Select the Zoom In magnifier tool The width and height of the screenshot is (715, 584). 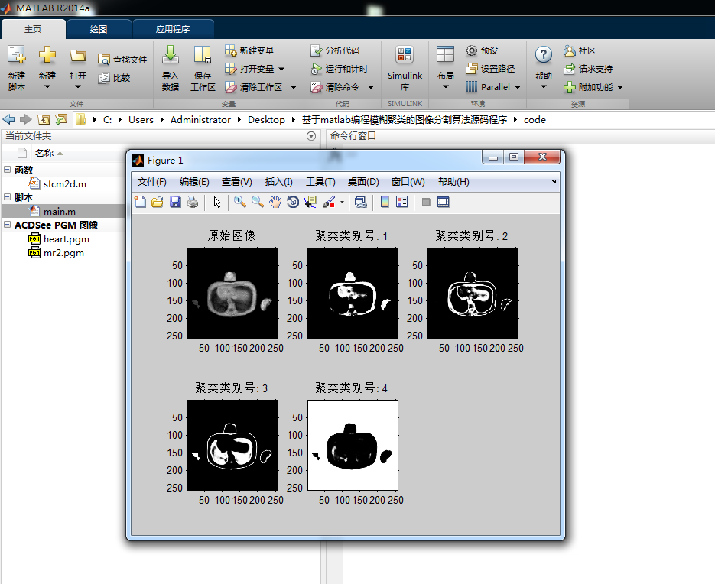click(240, 202)
